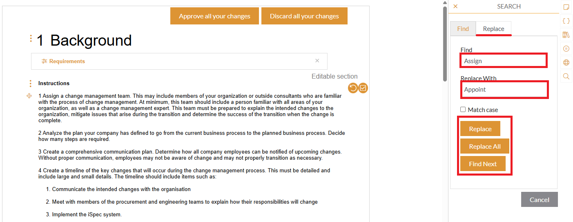The height and width of the screenshot is (222, 573).
Task: Select the Replace tab
Action: 493,29
